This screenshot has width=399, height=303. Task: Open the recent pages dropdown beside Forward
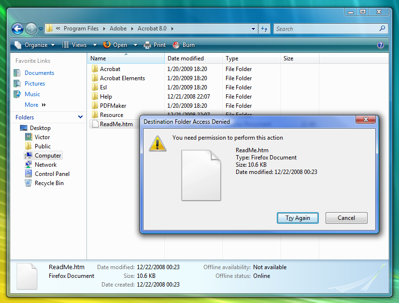41,29
